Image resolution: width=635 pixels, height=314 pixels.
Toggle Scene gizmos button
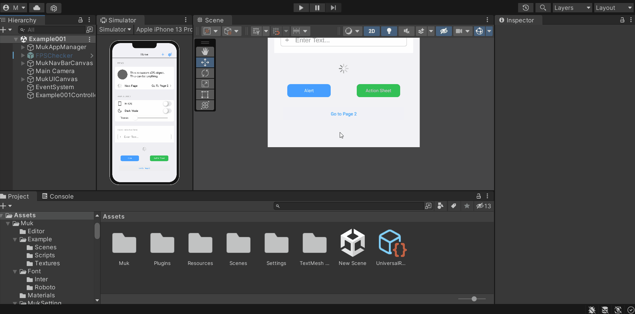pos(479,31)
